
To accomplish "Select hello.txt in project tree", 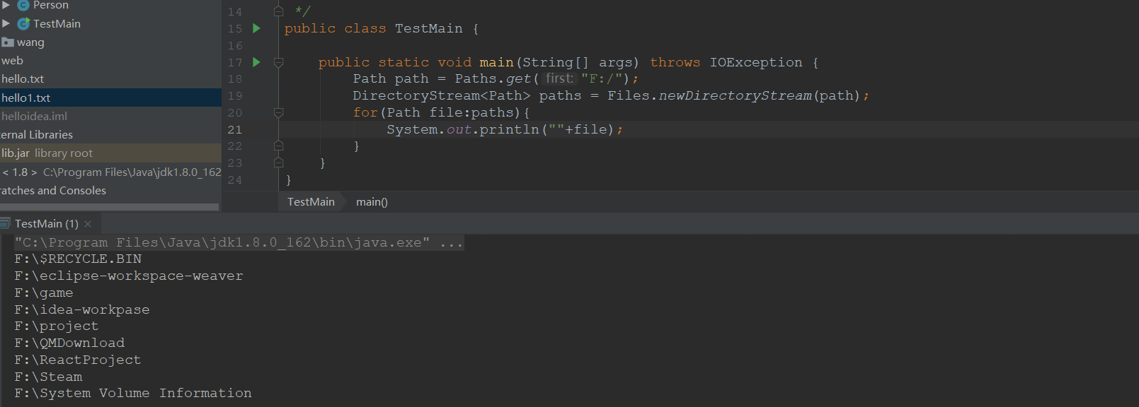I will point(23,79).
